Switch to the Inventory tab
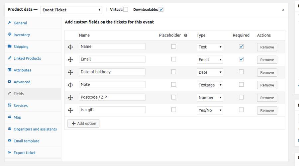Screen dimensions: 299x166 coord(22,35)
